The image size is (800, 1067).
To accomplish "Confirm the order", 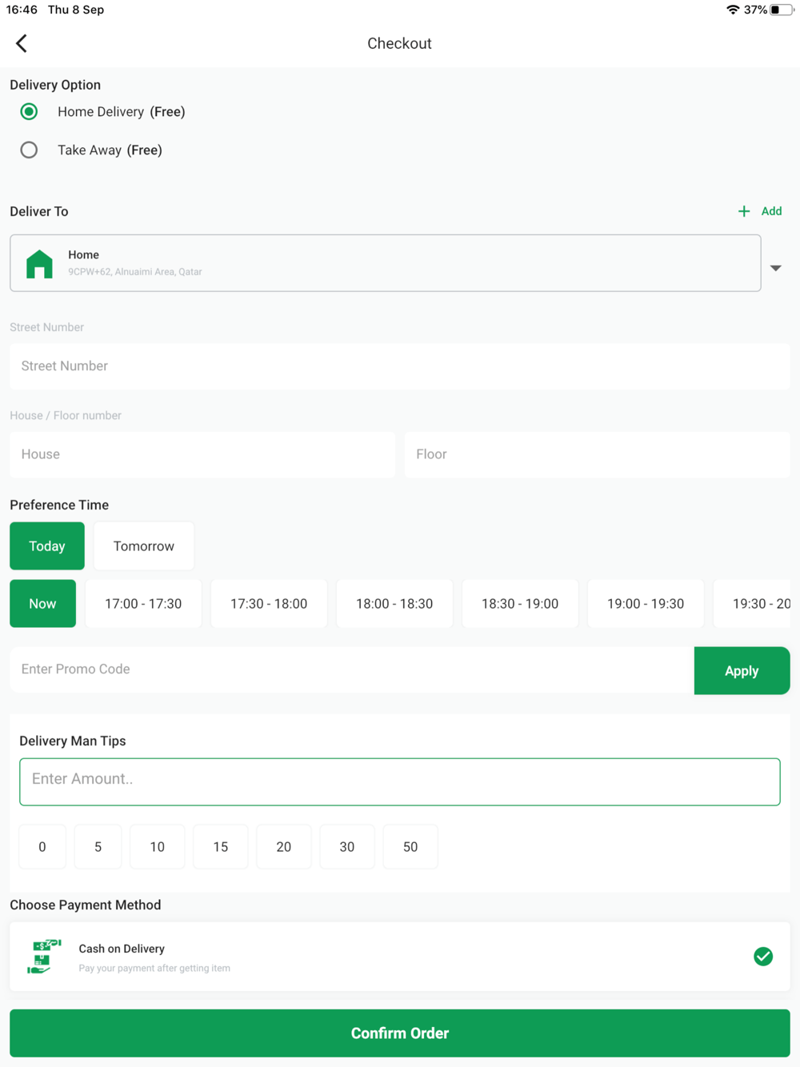I will [x=400, y=1033].
